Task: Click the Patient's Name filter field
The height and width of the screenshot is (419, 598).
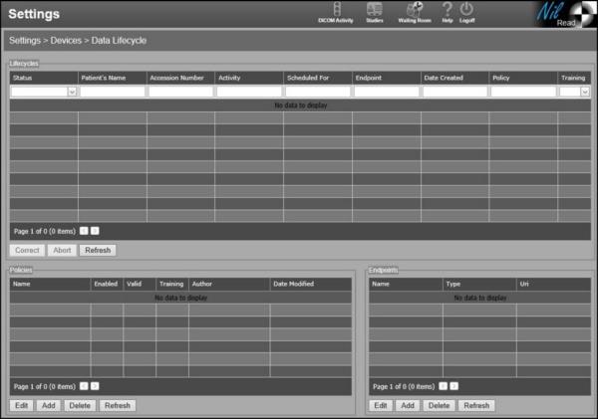Action: [112, 92]
